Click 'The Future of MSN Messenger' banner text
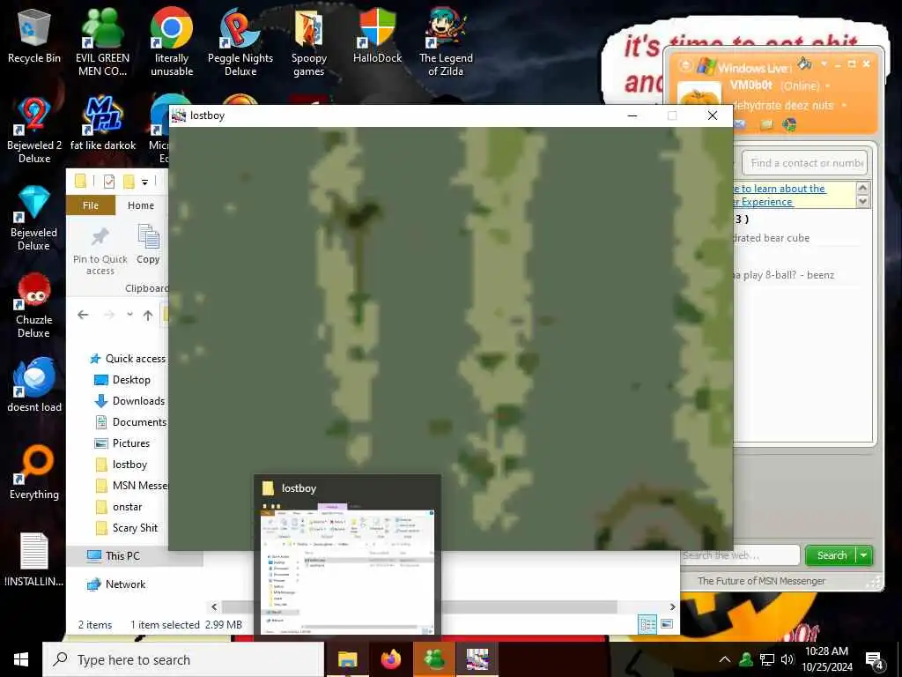Screen dimensions: 902x677 [761, 581]
